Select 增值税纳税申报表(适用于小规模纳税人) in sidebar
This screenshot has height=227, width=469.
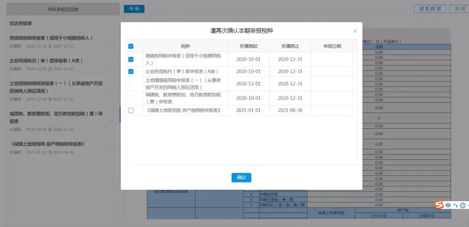coord(51,38)
